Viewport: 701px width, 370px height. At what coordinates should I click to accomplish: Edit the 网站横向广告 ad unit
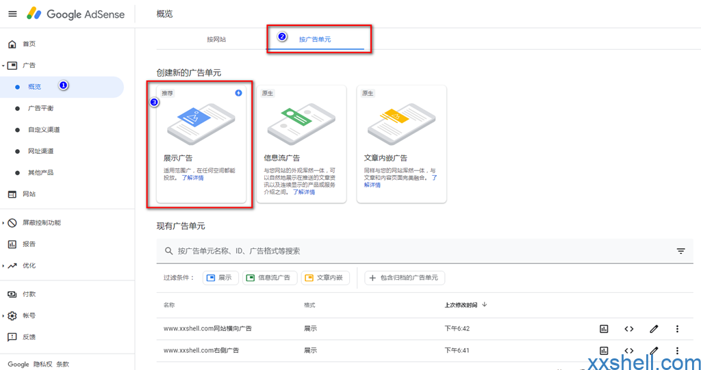click(x=654, y=329)
